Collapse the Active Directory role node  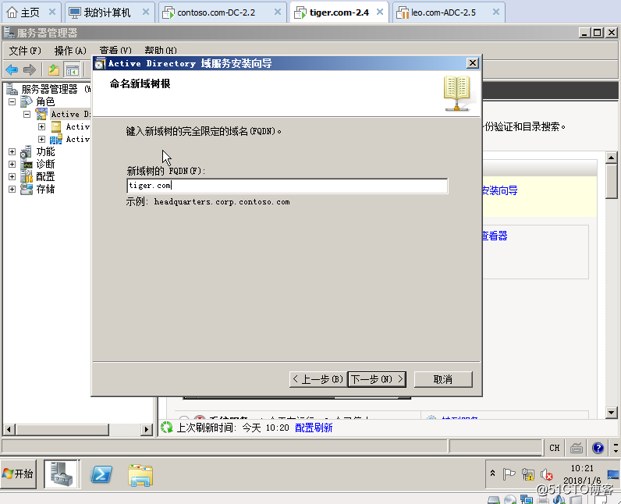[x=27, y=114]
